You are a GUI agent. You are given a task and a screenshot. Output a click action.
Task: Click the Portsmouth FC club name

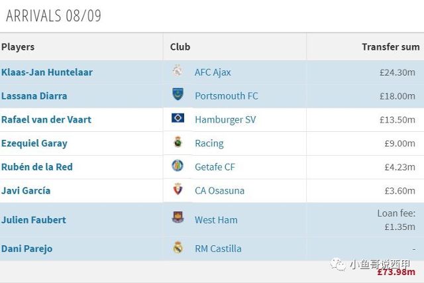coord(227,96)
